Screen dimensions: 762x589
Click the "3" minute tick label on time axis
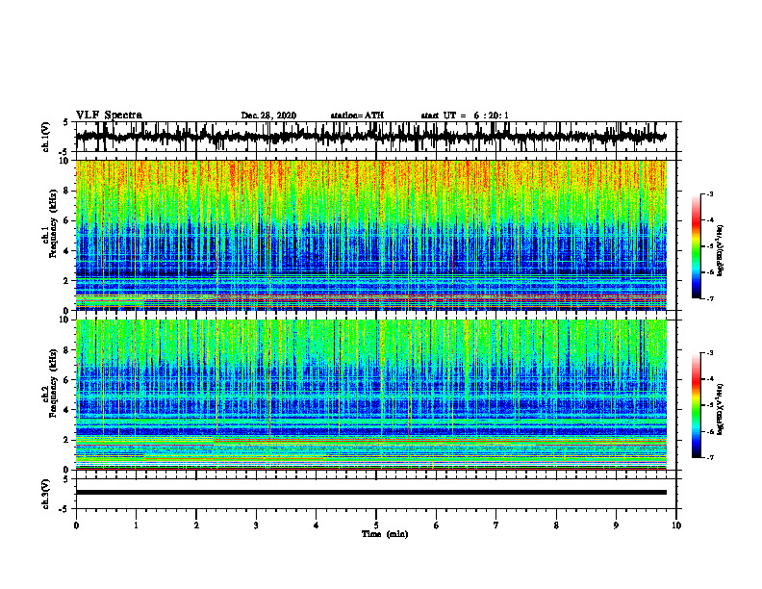click(256, 525)
